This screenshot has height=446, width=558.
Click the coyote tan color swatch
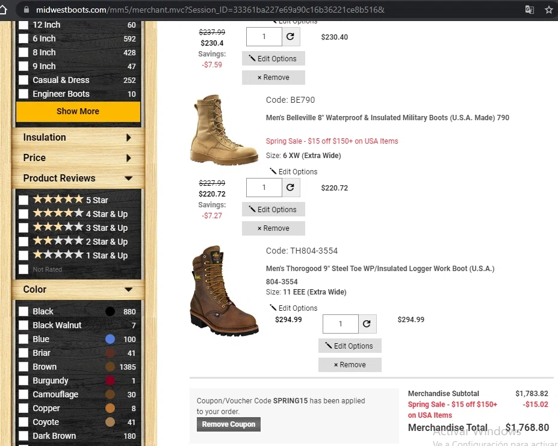point(110,423)
